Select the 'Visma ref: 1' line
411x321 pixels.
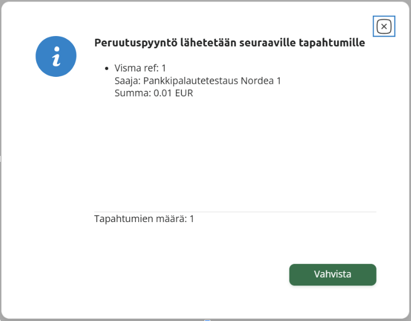[140, 68]
